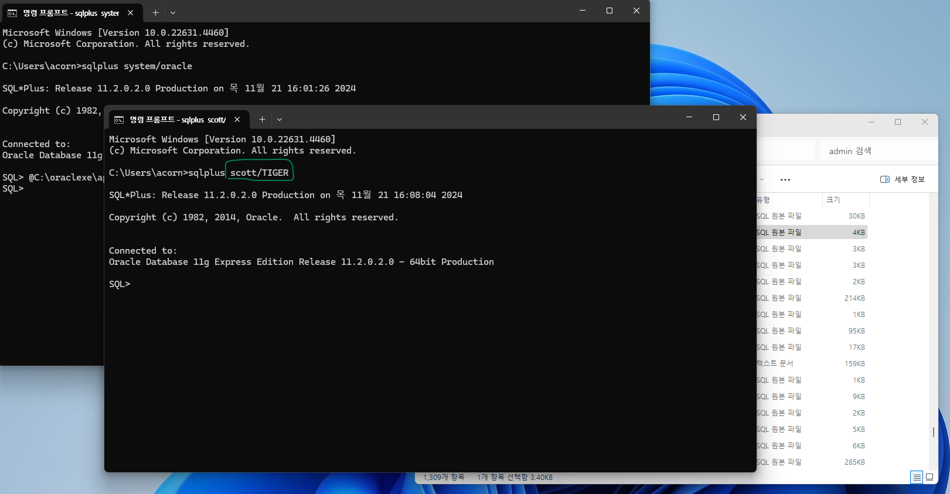Viewport: 950px width, 494px height.
Task: Click the admin search box in File Explorer
Action: pos(879,151)
